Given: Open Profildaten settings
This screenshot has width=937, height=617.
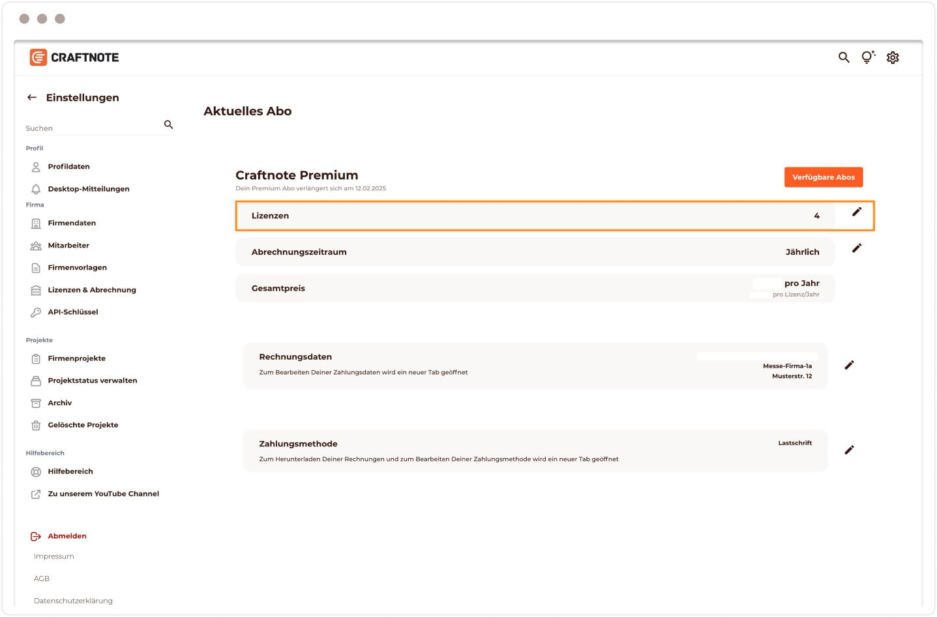Looking at the screenshot, I should pyautogui.click(x=68, y=167).
